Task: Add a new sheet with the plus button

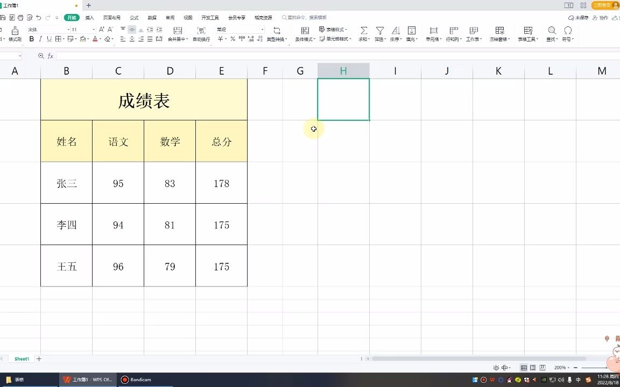Action: tap(40, 359)
